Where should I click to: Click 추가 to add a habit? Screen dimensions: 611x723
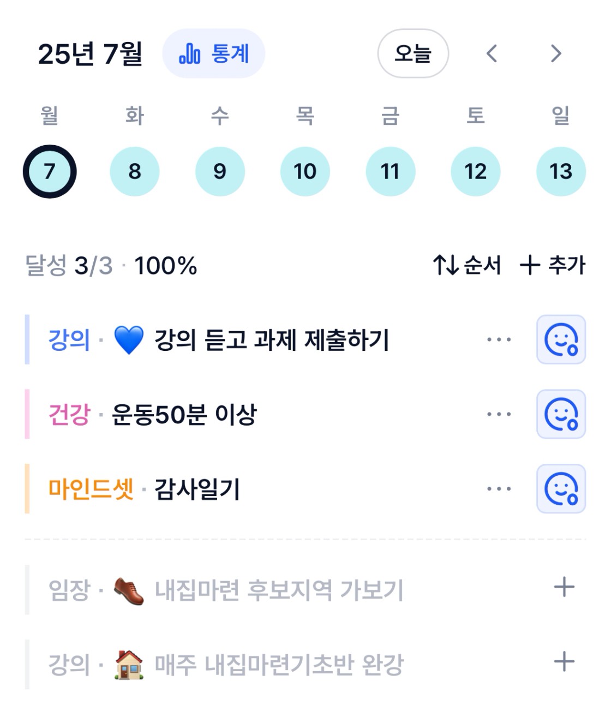(x=552, y=266)
